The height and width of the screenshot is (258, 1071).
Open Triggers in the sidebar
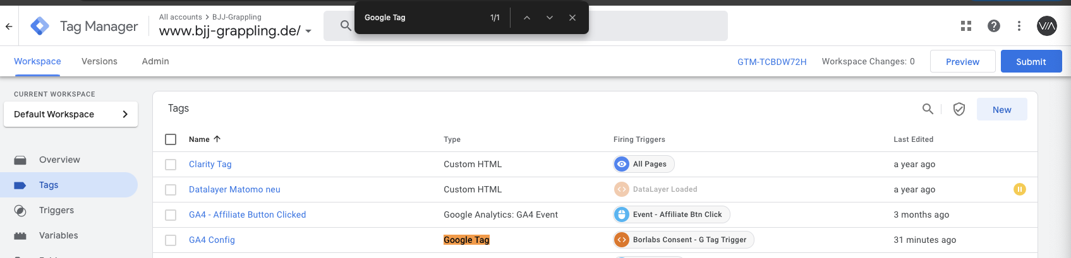[x=56, y=210]
